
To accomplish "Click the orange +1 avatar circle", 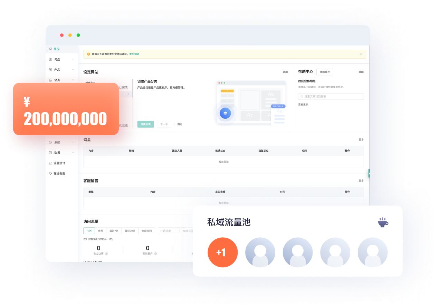I will [222, 252].
